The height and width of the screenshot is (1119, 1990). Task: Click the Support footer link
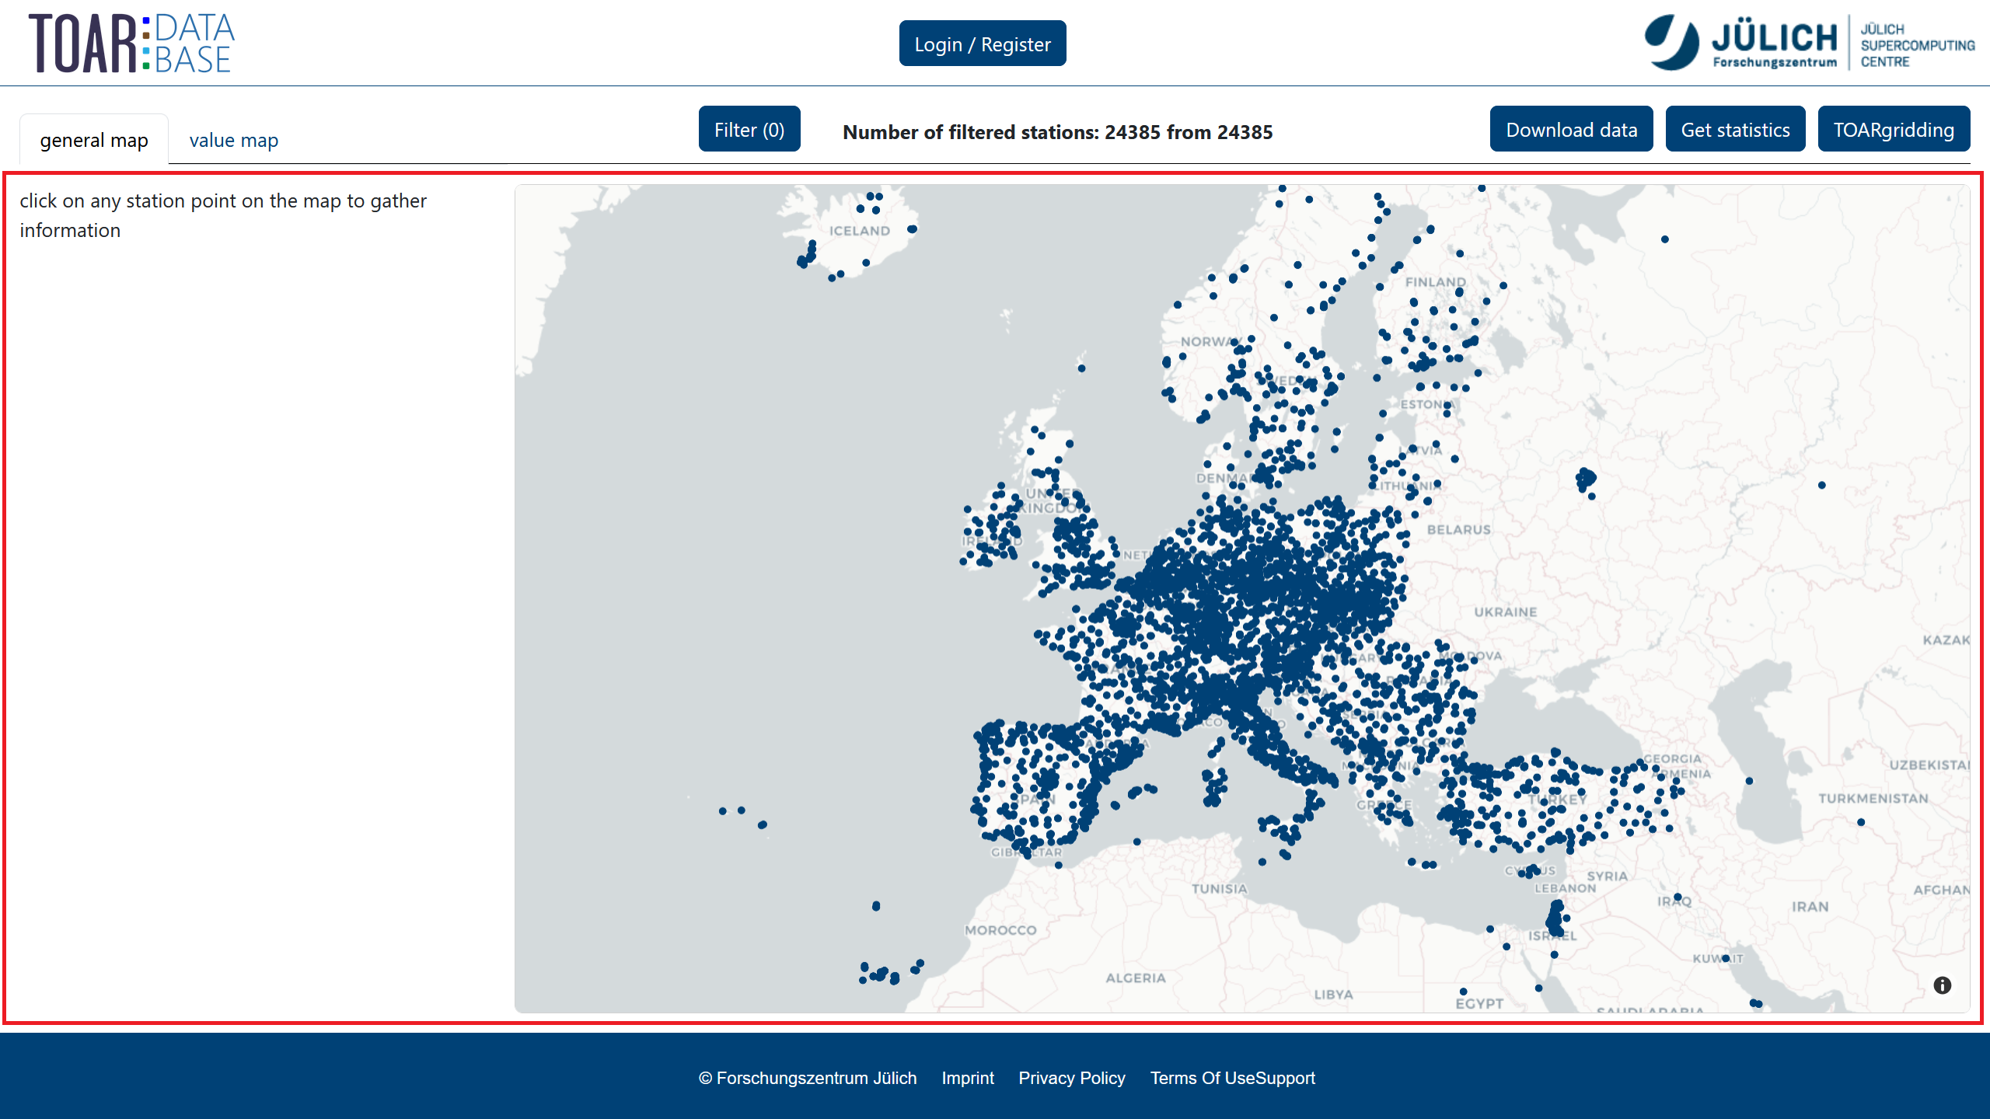click(1286, 1078)
